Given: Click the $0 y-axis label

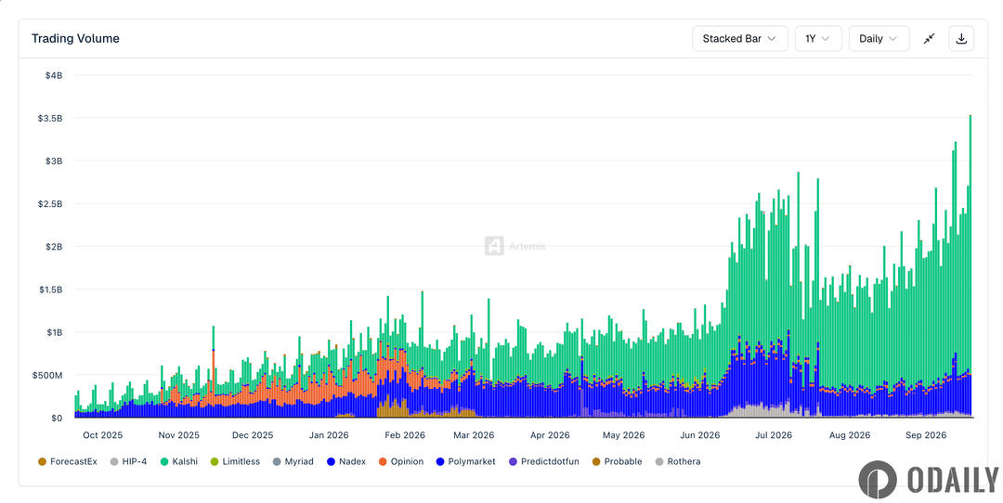Looking at the screenshot, I should [57, 418].
